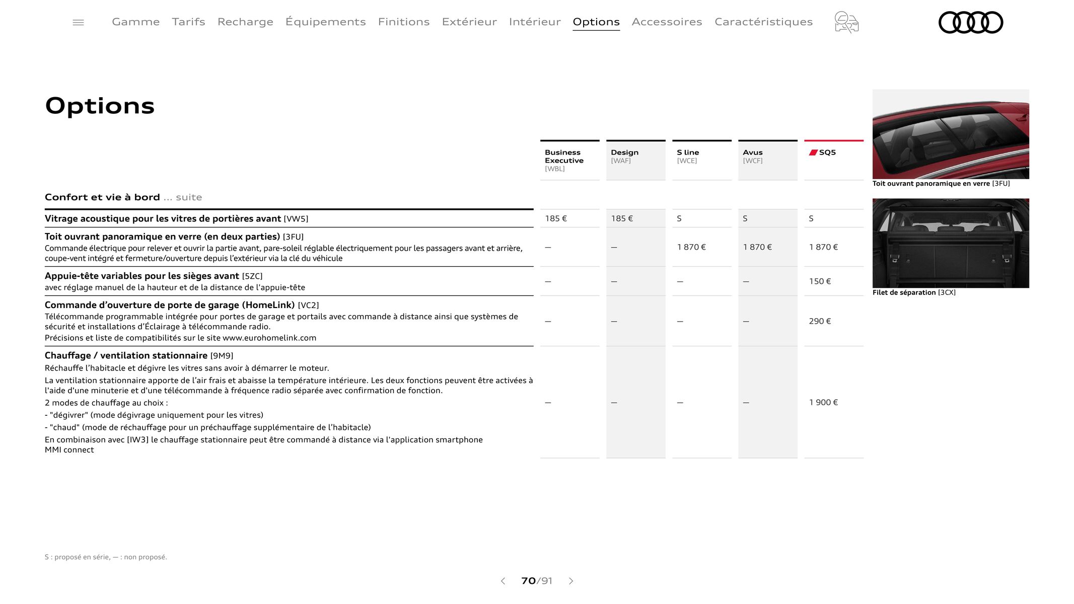Click 'Toit ouvrant panoramique en verre' row title
1074x604 pixels.
162,237
